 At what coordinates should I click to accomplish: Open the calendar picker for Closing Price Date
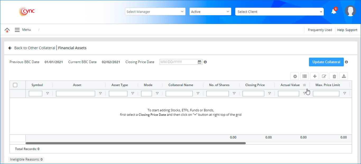pyautogui.click(x=200, y=62)
